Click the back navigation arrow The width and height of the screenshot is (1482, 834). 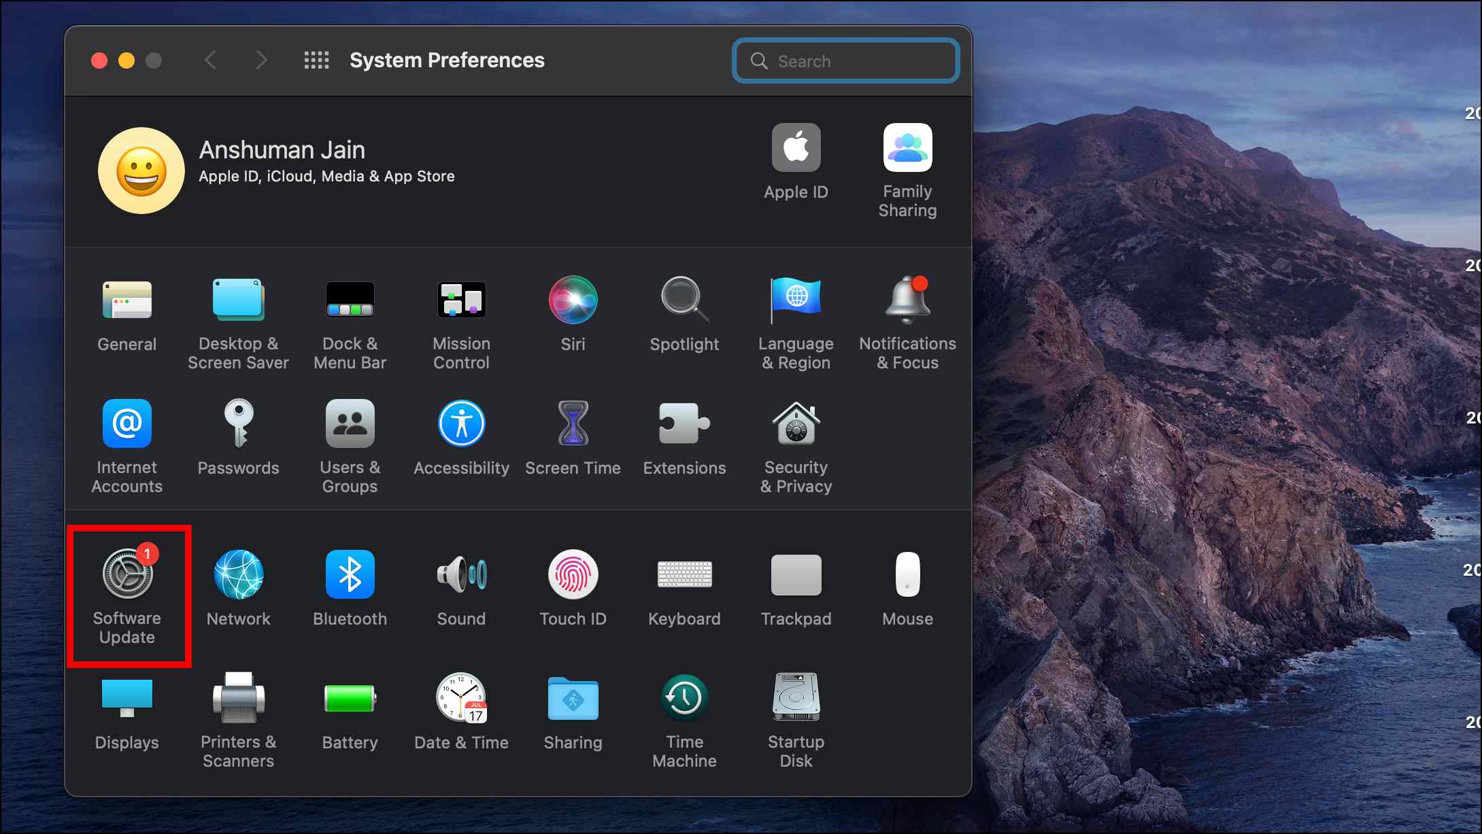click(x=211, y=60)
